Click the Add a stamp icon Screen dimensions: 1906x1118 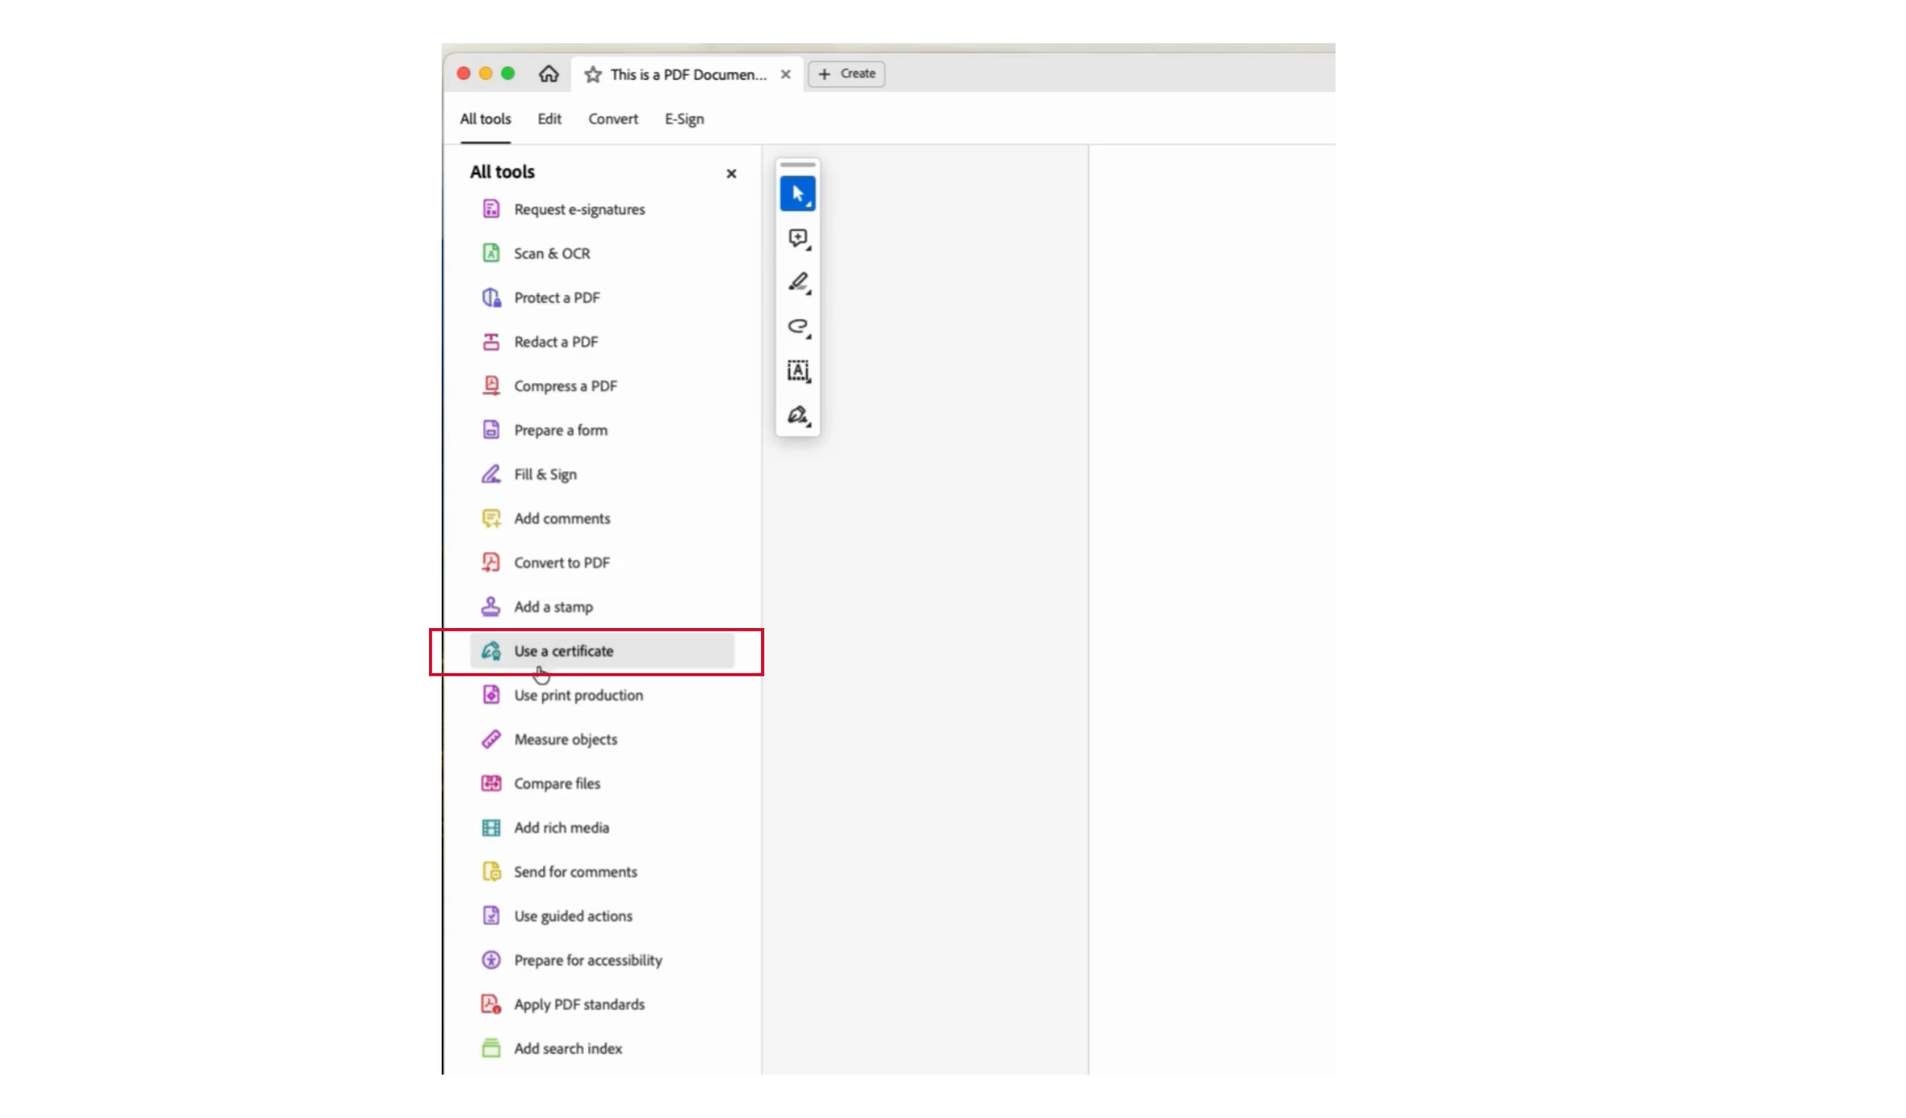pyautogui.click(x=491, y=606)
